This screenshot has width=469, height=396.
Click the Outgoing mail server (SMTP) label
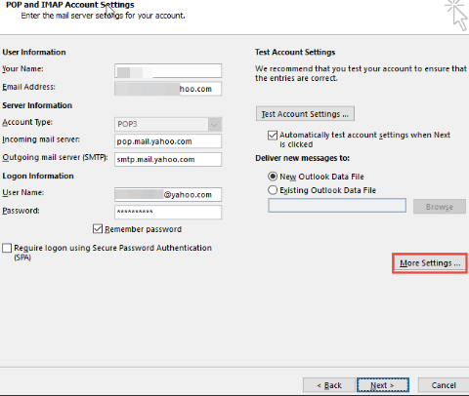(55, 157)
